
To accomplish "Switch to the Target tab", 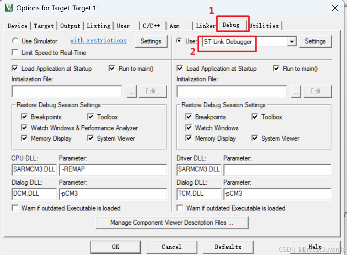I will [44, 26].
